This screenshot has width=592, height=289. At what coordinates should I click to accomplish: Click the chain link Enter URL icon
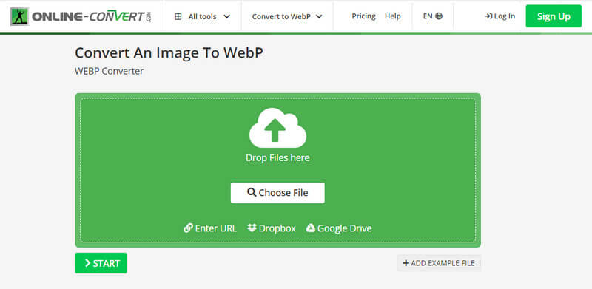pyautogui.click(x=188, y=228)
